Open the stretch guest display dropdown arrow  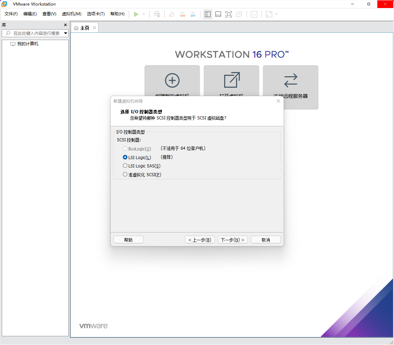[x=276, y=14]
